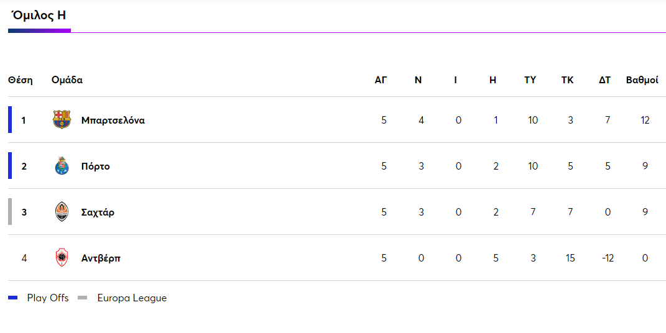Screen dimensions: 666x333
Task: Click the Βαθμοί column header
Action: (x=642, y=80)
